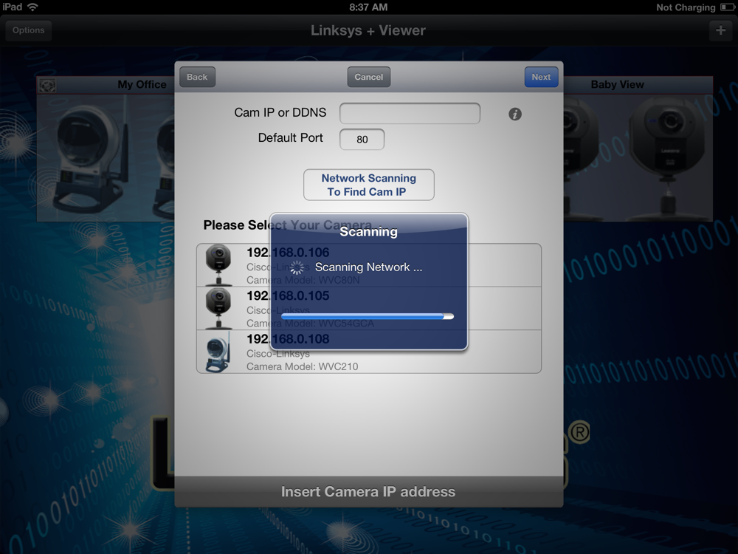The height and width of the screenshot is (554, 738).
Task: Tap the 'Camera Model: WVC210' text
Action: [x=302, y=366]
